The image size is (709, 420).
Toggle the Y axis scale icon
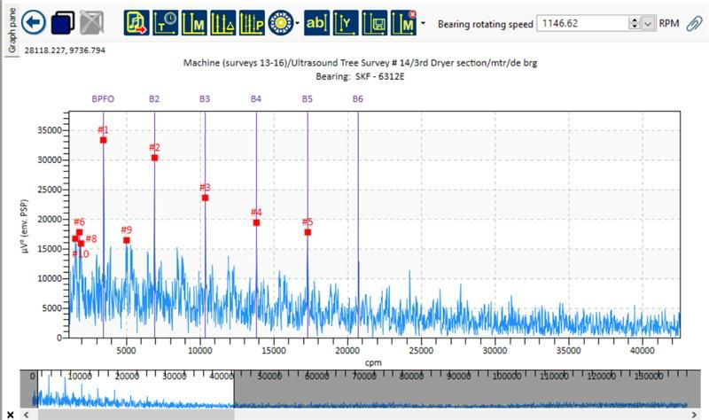tap(346, 23)
